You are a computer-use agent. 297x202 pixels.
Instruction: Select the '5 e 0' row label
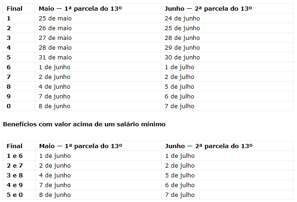coord(15,195)
